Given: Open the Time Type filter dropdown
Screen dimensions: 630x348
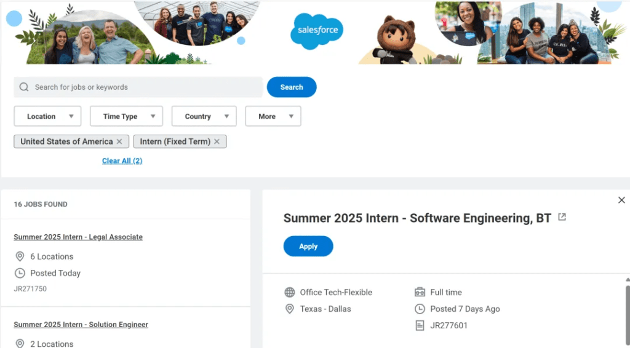Looking at the screenshot, I should pos(126,116).
